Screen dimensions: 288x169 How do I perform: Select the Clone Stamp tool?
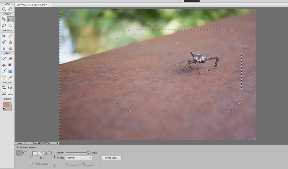[x=10, y=42]
